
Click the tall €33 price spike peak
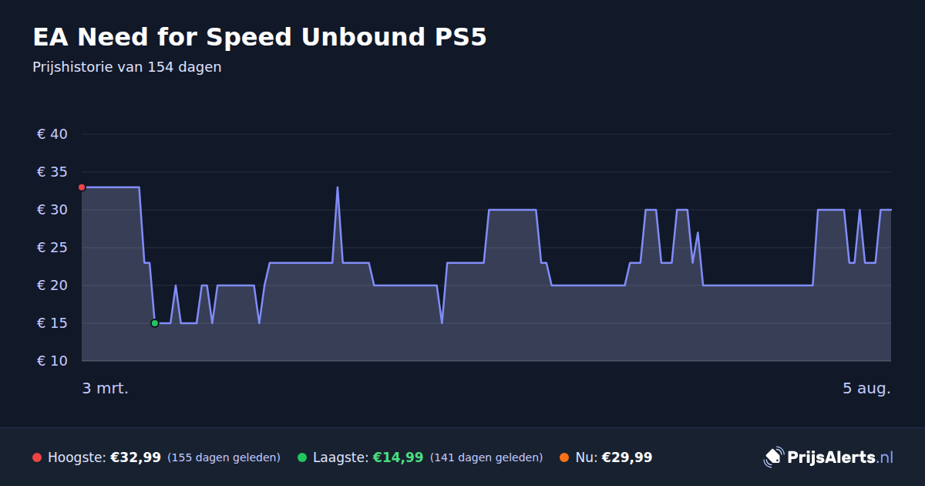337,187
